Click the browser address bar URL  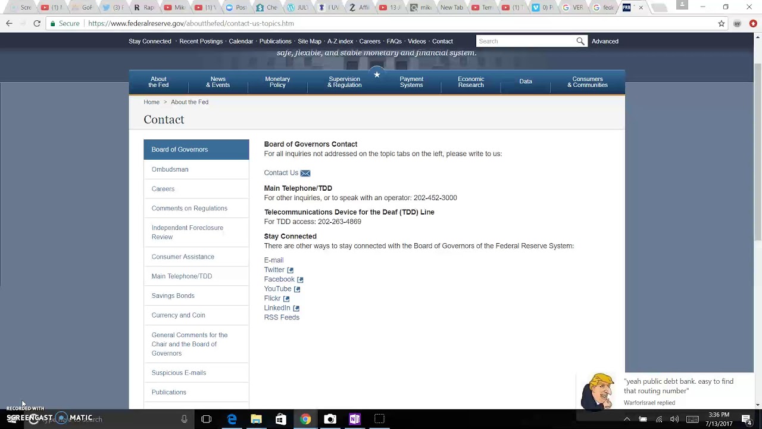[191, 23]
